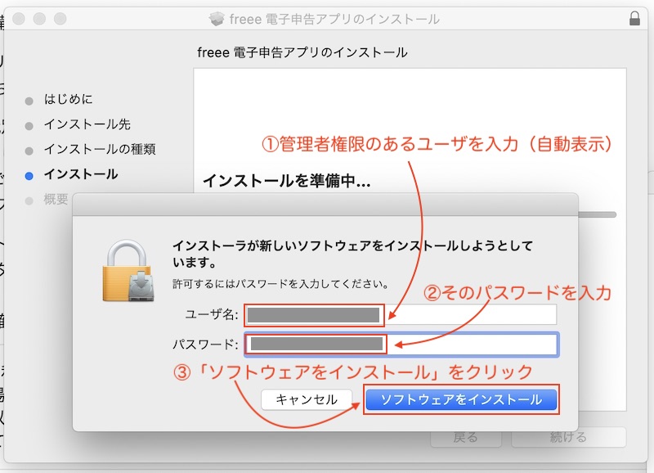
Task: Click the padlock icon in the title bar
Action: click(635, 18)
